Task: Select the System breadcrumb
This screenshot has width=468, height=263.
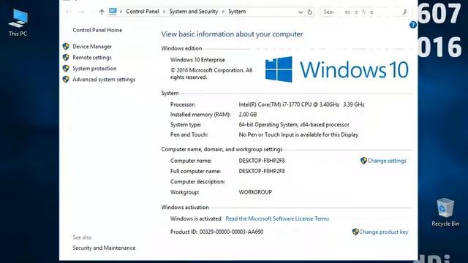Action: tap(237, 12)
